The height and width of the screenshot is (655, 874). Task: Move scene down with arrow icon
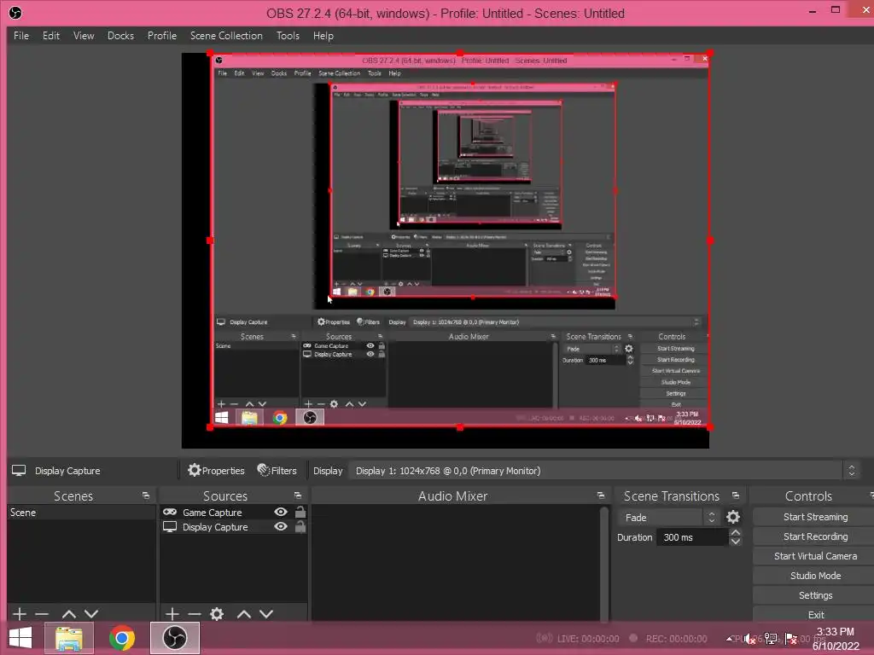[x=91, y=614]
